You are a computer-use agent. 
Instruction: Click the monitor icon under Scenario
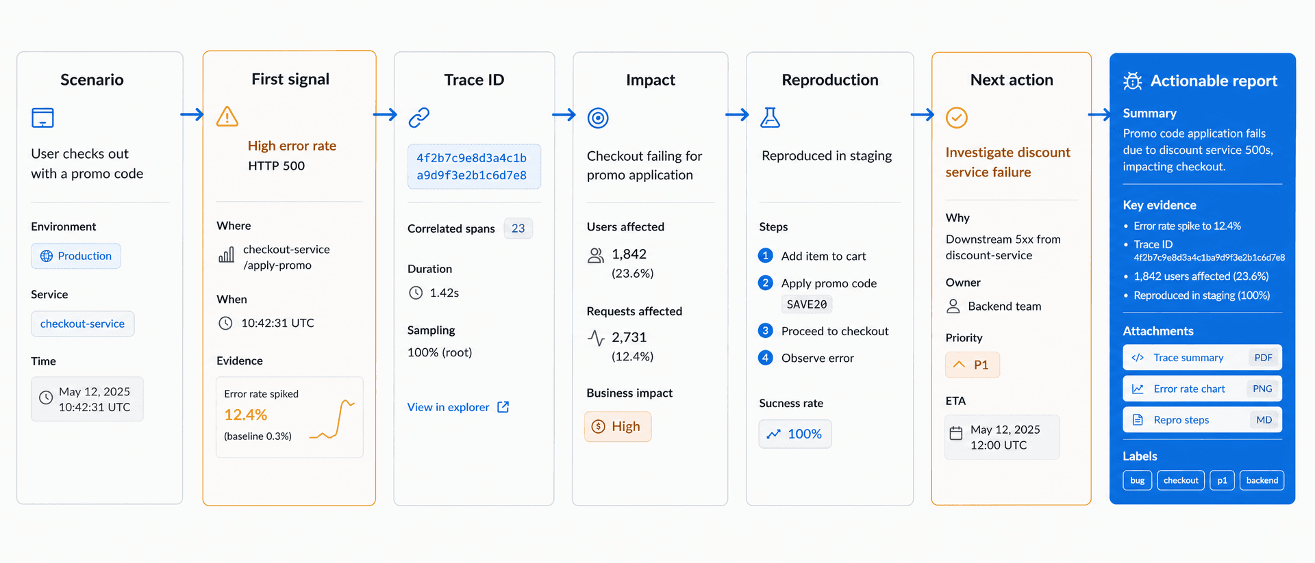[x=42, y=118]
